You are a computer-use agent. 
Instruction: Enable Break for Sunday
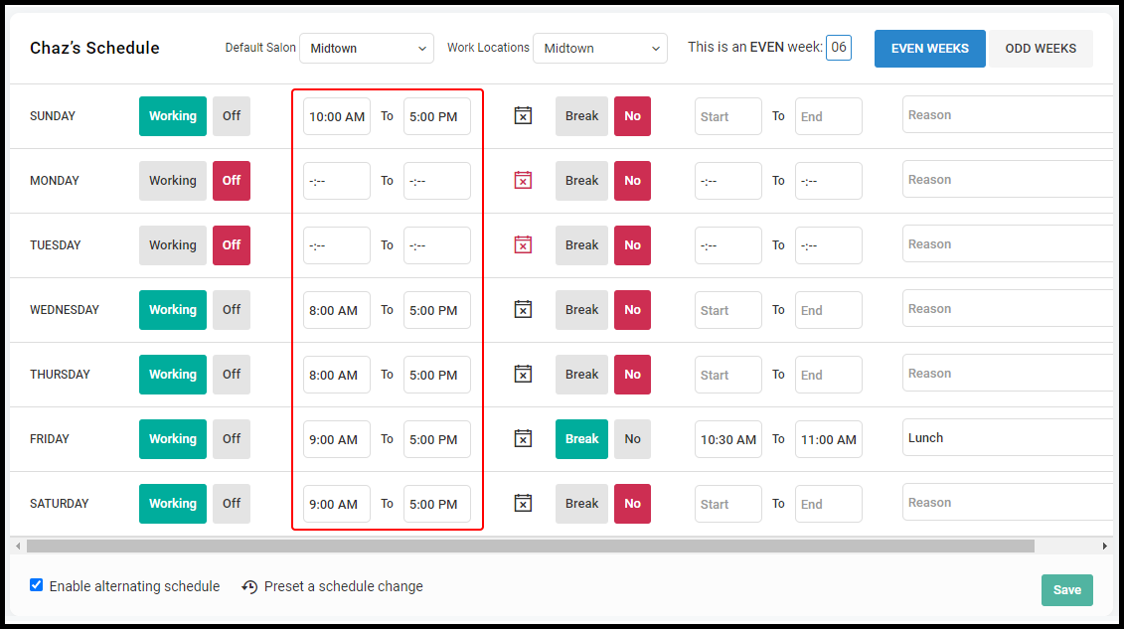coord(581,116)
